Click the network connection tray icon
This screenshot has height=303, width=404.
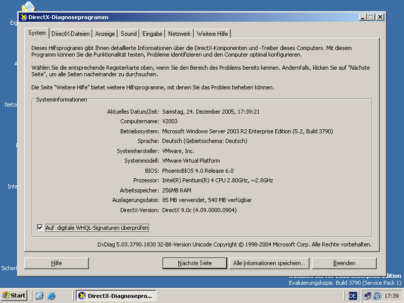coord(367,295)
